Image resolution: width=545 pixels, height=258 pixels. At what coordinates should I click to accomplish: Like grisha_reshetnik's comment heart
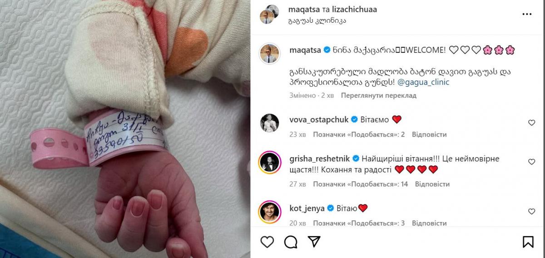point(532,162)
